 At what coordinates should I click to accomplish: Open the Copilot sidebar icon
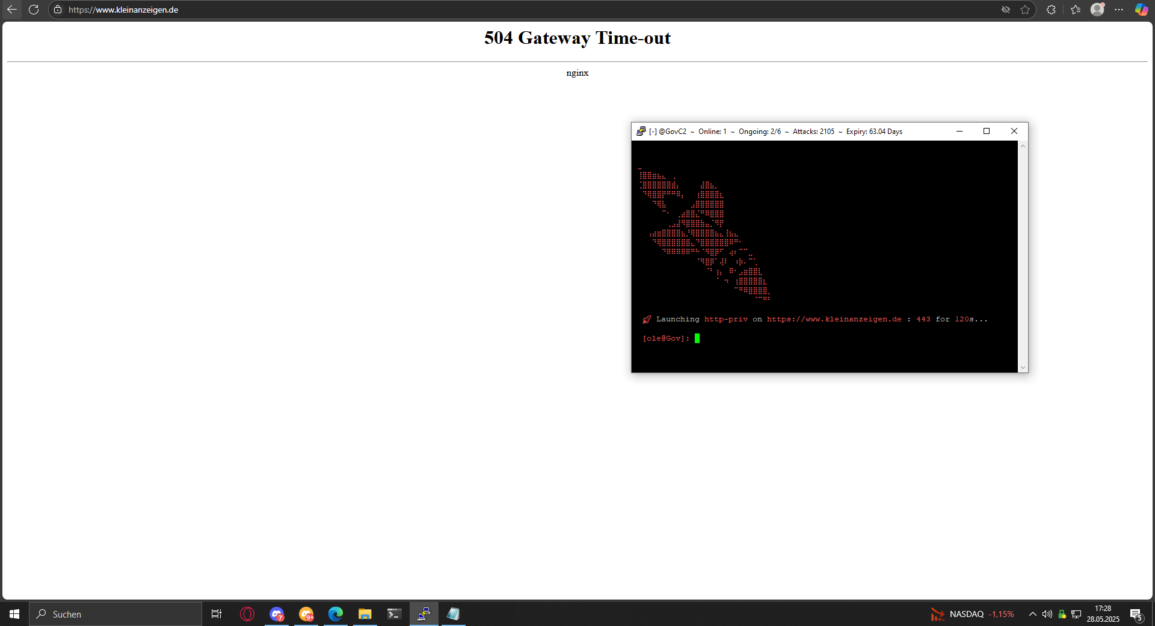(x=1141, y=10)
